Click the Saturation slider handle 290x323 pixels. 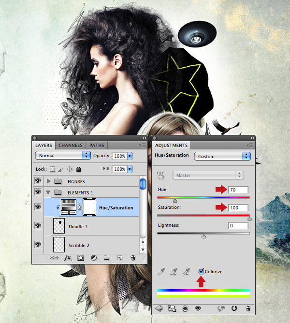tap(249, 219)
